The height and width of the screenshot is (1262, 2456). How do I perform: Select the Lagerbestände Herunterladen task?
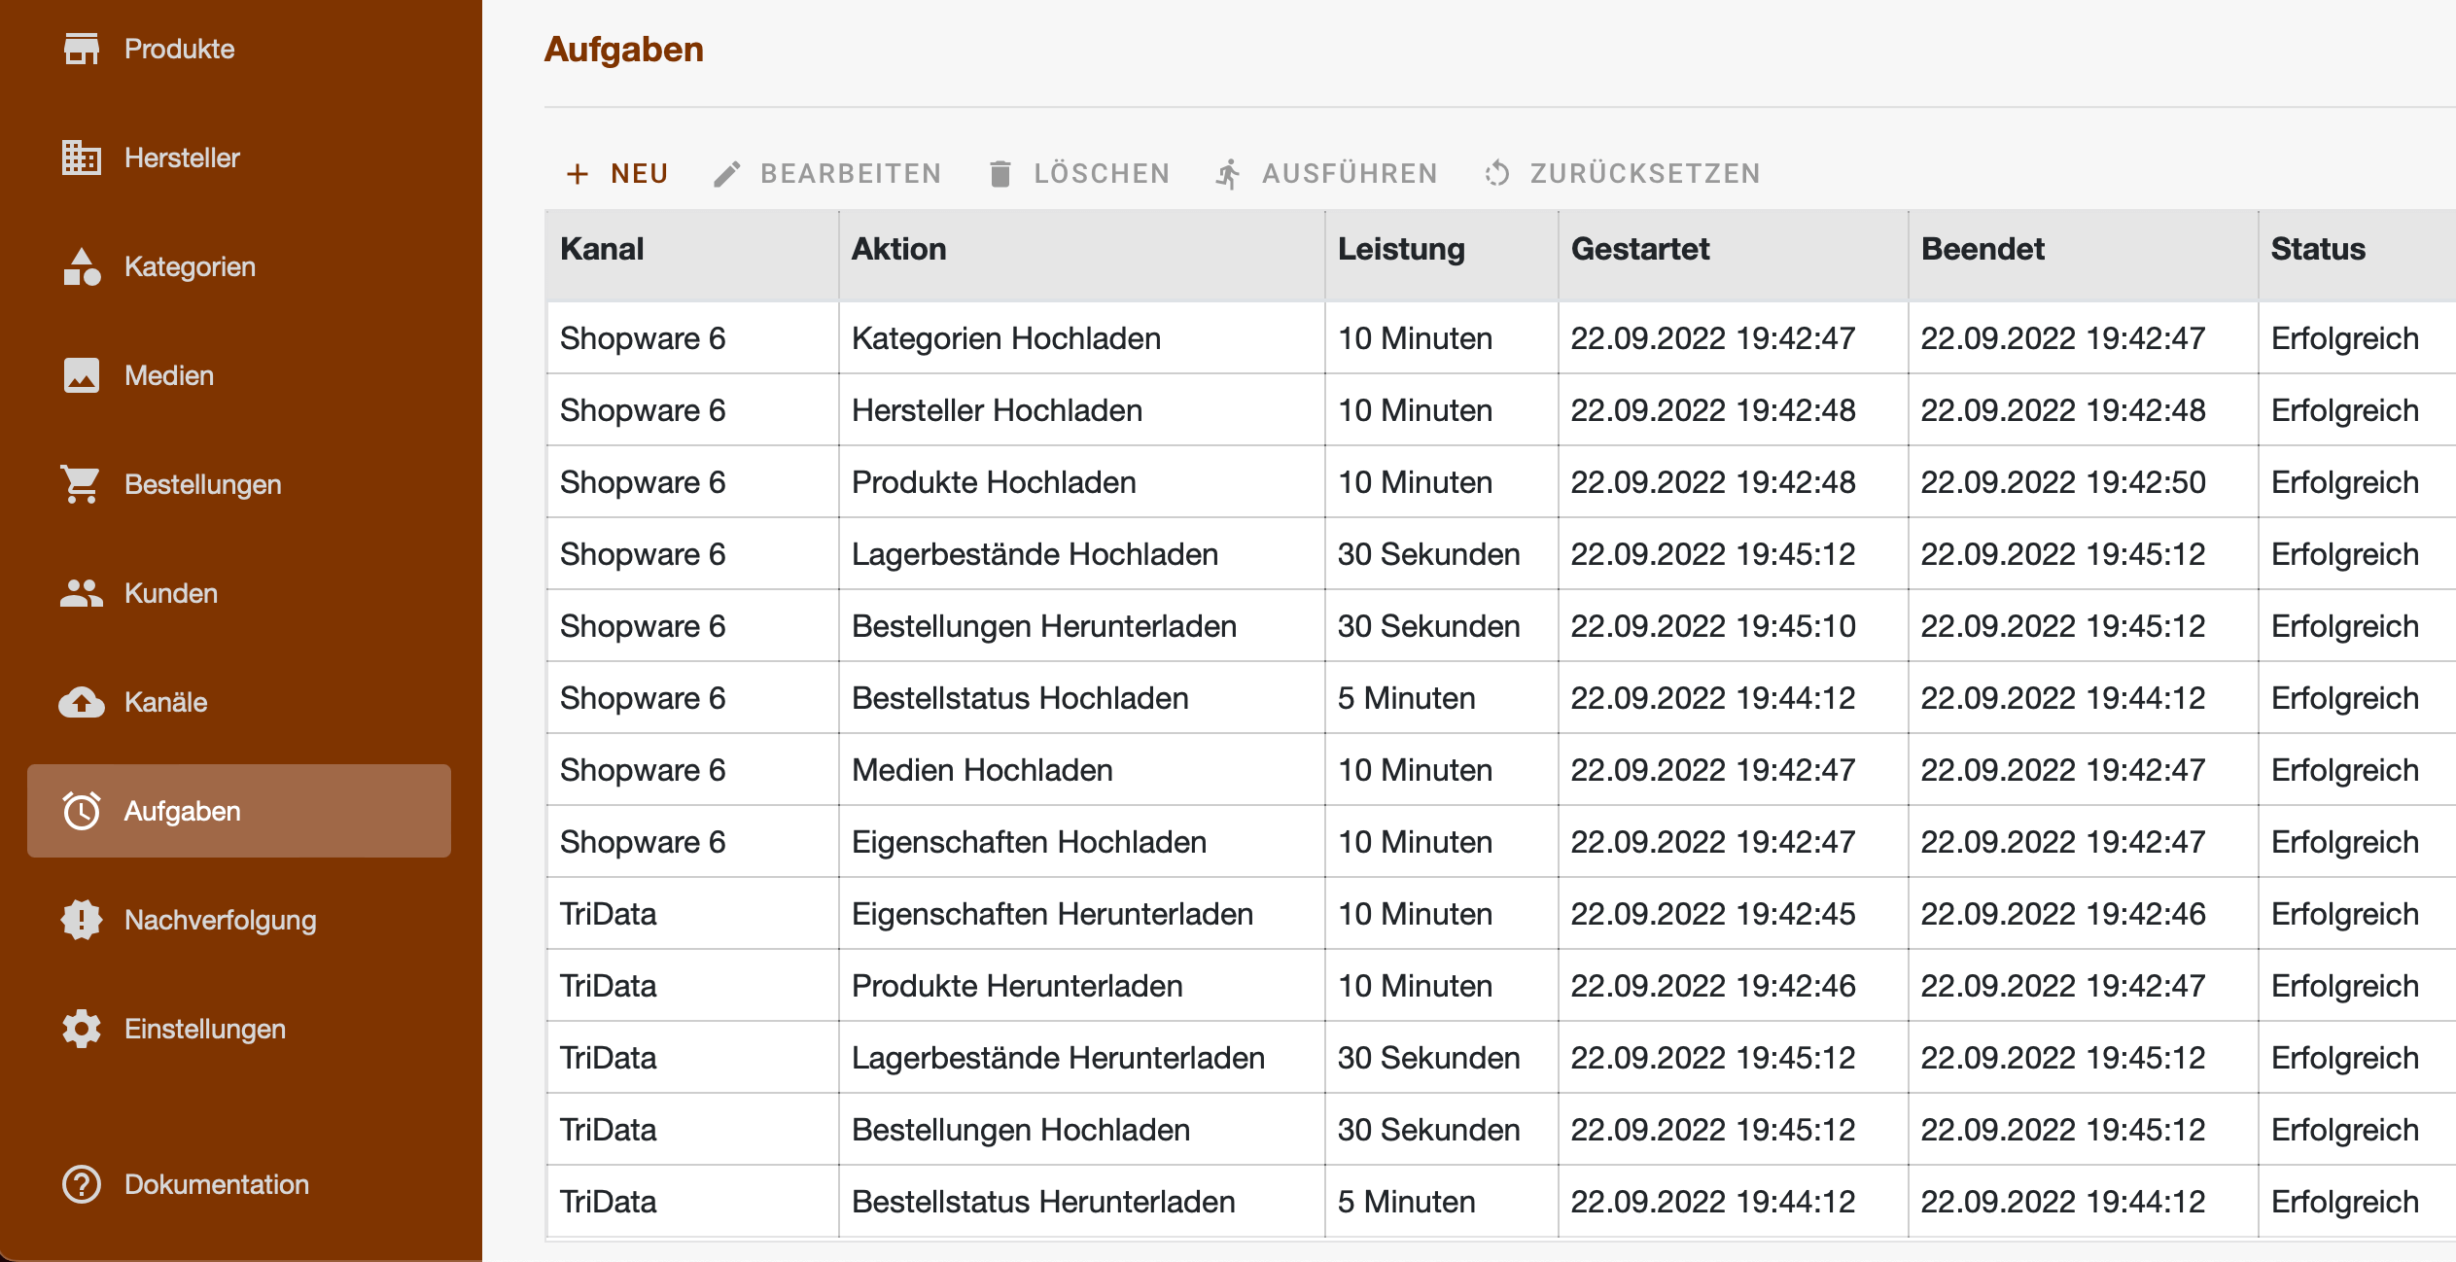tap(1501, 1058)
